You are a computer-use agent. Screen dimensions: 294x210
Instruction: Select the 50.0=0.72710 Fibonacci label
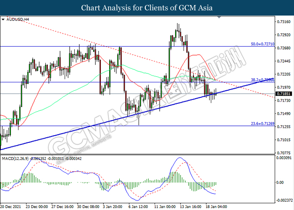262,44
